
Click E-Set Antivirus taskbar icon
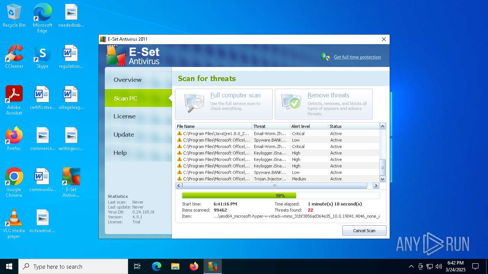click(x=213, y=266)
